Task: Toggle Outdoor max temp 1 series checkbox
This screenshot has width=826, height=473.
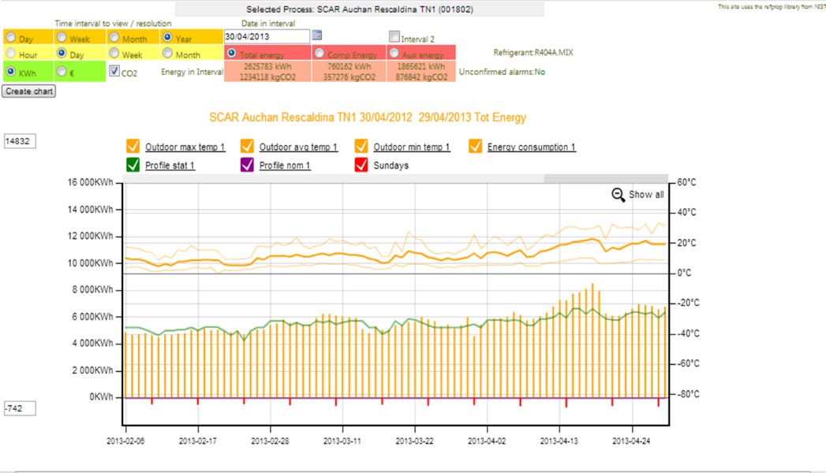Action: point(133,146)
